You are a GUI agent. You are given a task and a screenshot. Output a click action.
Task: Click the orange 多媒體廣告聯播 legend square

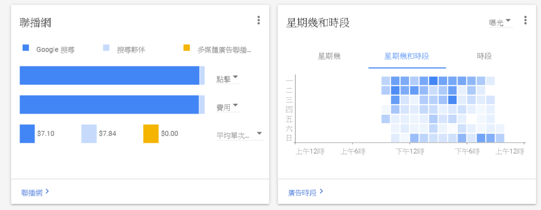coord(186,48)
